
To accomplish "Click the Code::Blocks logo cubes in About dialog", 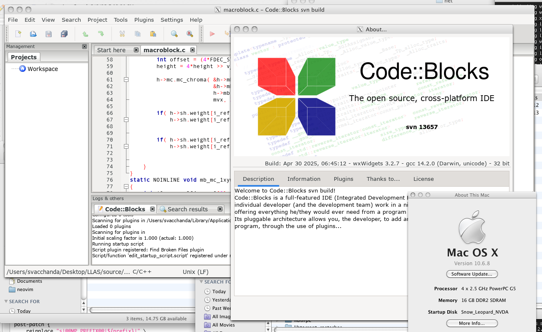I will point(296,96).
